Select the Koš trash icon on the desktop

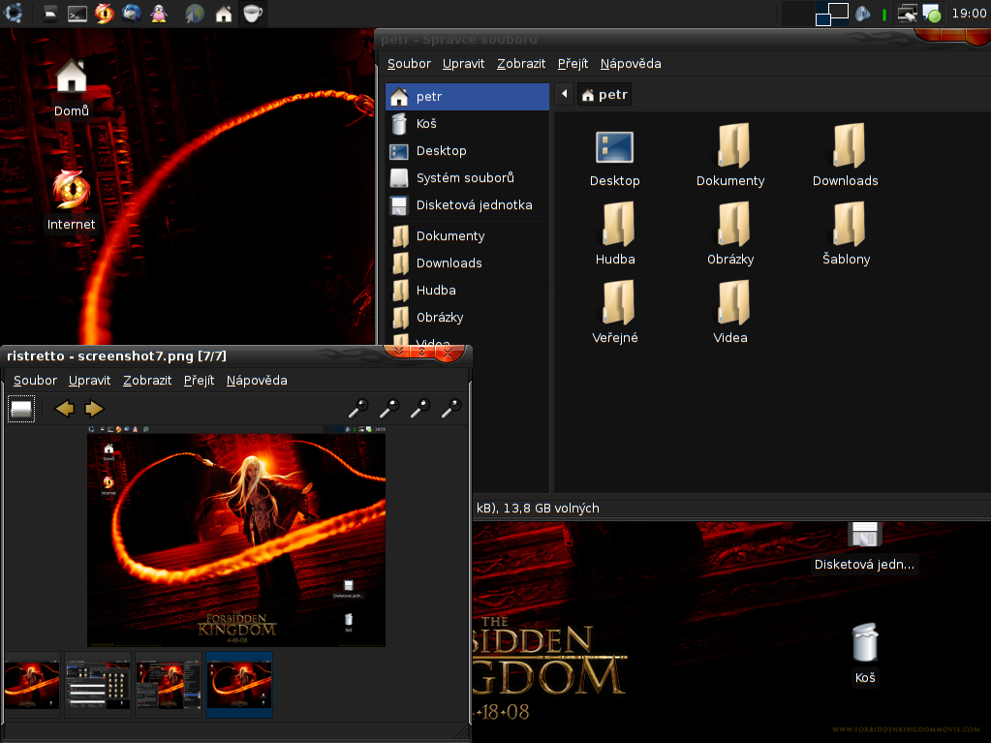pyautogui.click(x=865, y=653)
